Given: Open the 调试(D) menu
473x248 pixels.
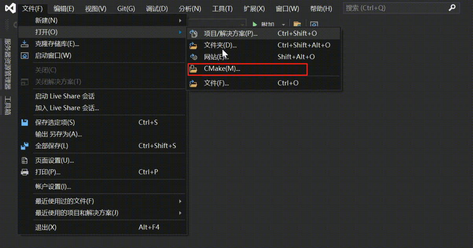Looking at the screenshot, I should (x=157, y=9).
